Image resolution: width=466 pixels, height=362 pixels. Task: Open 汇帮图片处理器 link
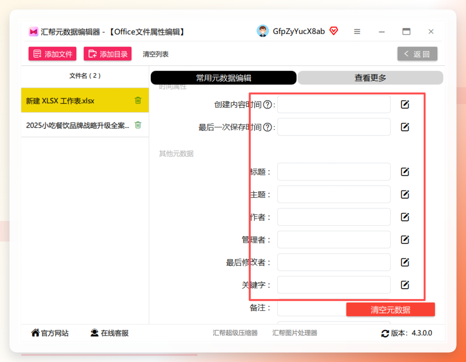(295, 333)
